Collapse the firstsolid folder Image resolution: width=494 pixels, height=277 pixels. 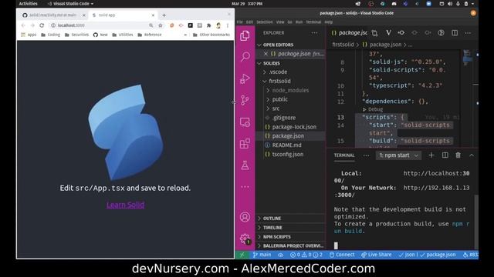tap(279, 81)
